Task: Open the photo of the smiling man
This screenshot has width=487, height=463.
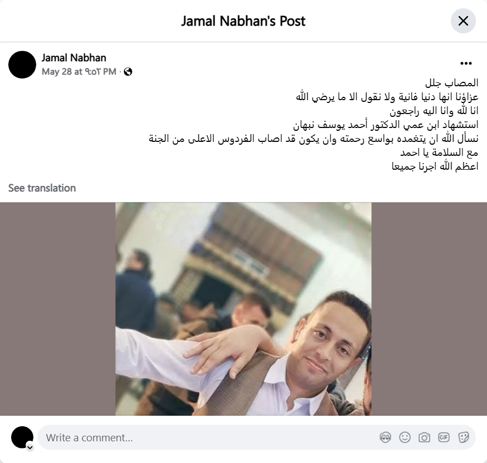Action: pos(243,309)
